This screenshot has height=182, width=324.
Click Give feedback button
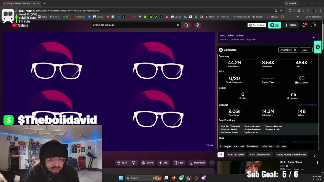pos(257,25)
